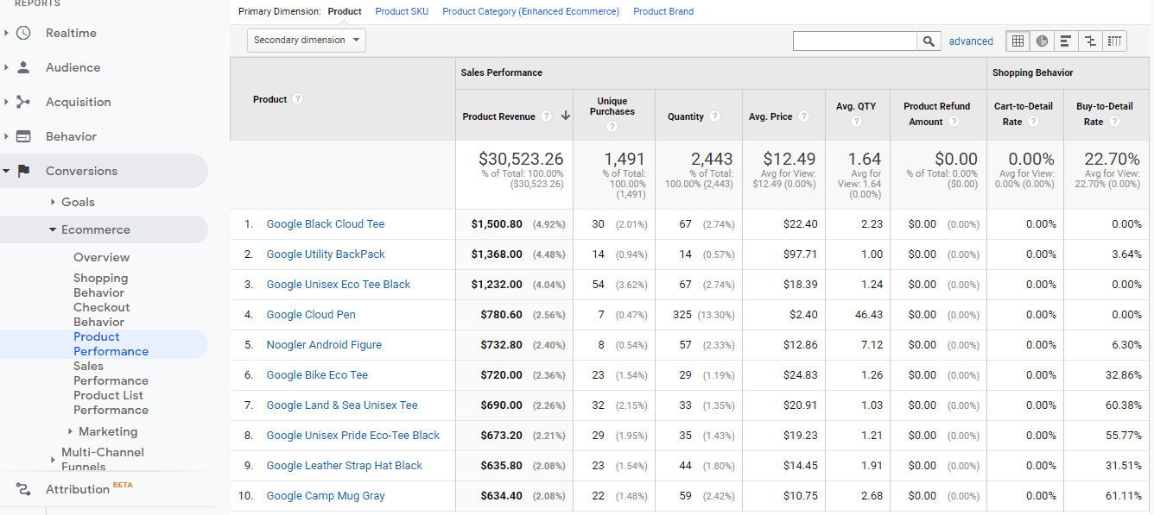Screen dimensions: 1154x515
Task: Click help icon under Avg. QTY header
Action: 856,122
